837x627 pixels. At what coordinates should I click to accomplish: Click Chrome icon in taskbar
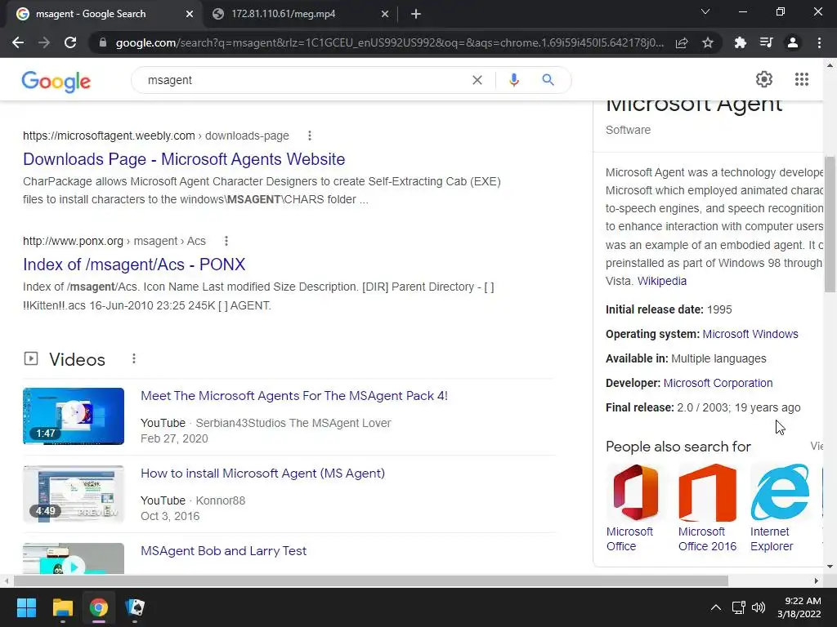click(98, 607)
